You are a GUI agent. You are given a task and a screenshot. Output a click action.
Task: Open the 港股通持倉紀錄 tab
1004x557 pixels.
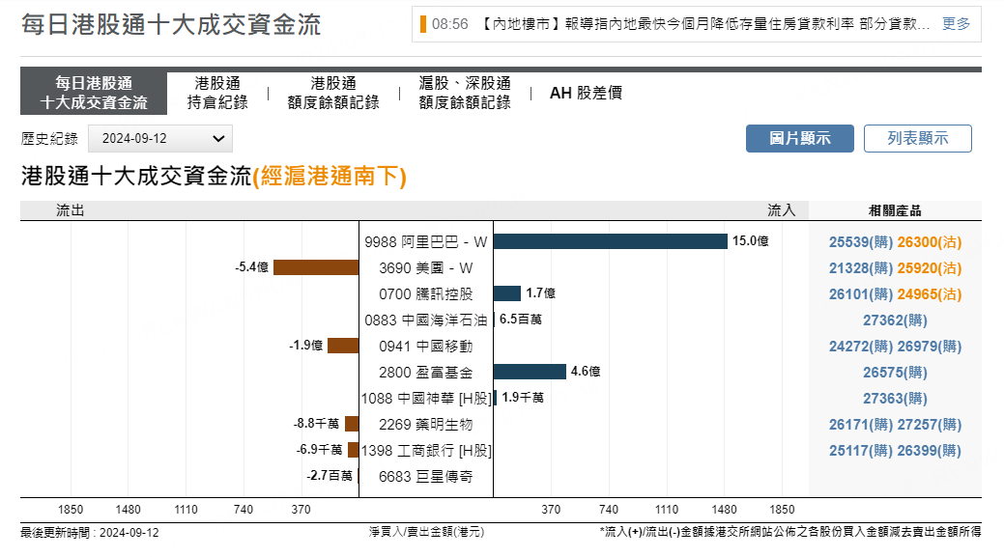coord(217,93)
